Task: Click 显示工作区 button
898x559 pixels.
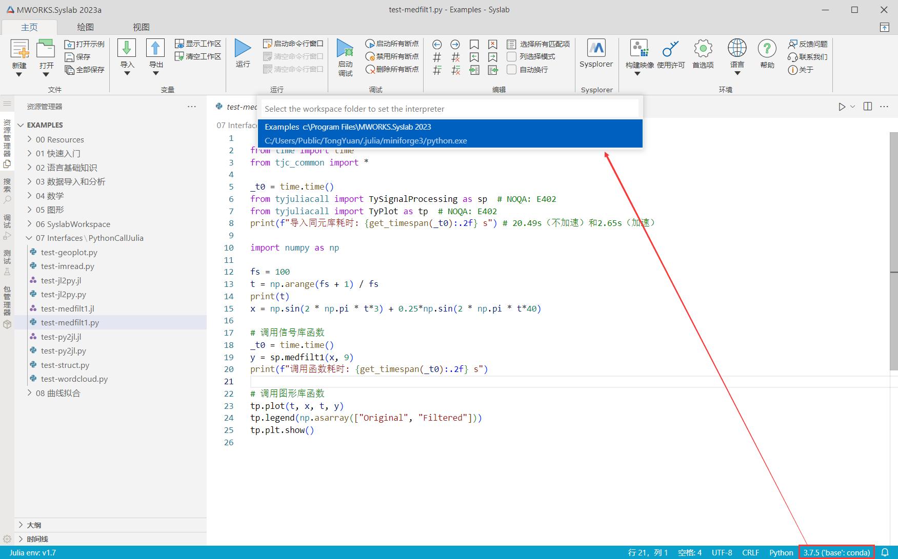Action: coord(198,44)
